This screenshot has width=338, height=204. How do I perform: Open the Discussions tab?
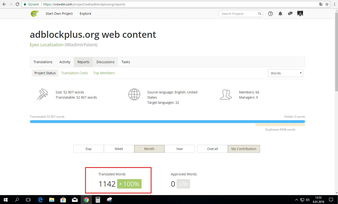pyautogui.click(x=105, y=62)
